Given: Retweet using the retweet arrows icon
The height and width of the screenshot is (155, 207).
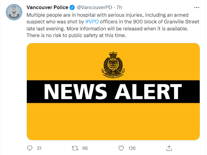Looking at the screenshot, I should pyautogui.click(x=74, y=148).
